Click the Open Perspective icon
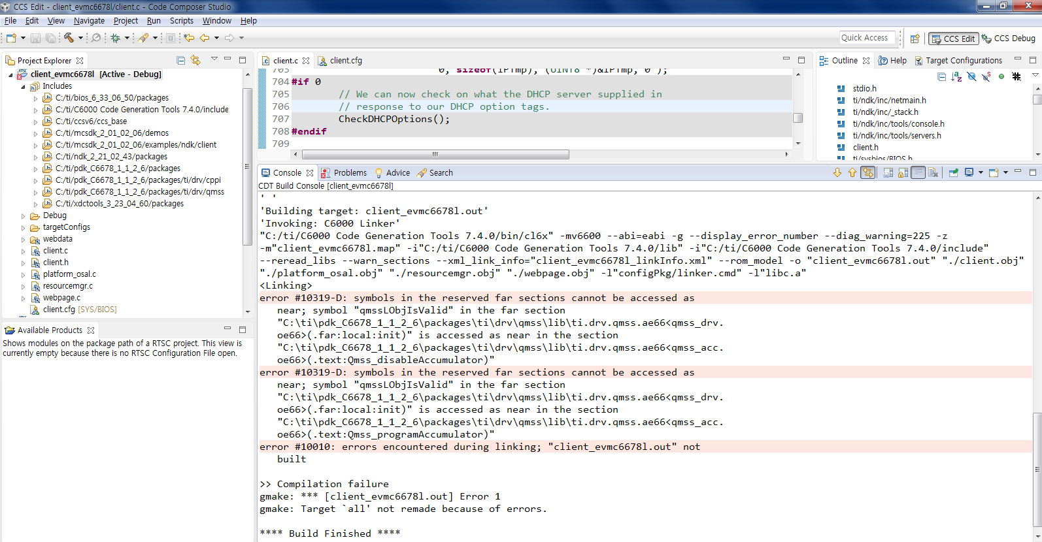The height and width of the screenshot is (542, 1042). [915, 39]
